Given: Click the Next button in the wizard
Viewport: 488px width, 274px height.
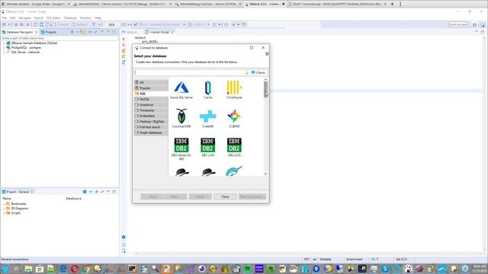Looking at the screenshot, I should coord(175,196).
